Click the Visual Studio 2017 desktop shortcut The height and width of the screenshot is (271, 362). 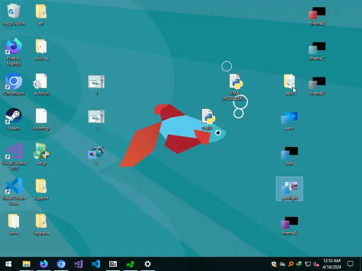tap(14, 157)
